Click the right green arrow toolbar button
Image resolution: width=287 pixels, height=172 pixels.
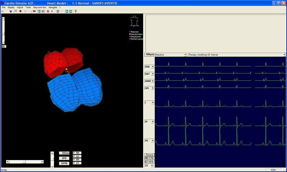tap(71, 11)
